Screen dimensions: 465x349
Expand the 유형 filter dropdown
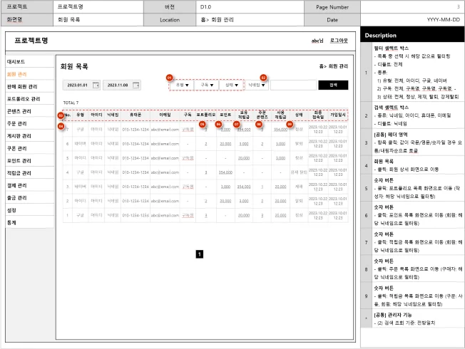[x=182, y=85]
